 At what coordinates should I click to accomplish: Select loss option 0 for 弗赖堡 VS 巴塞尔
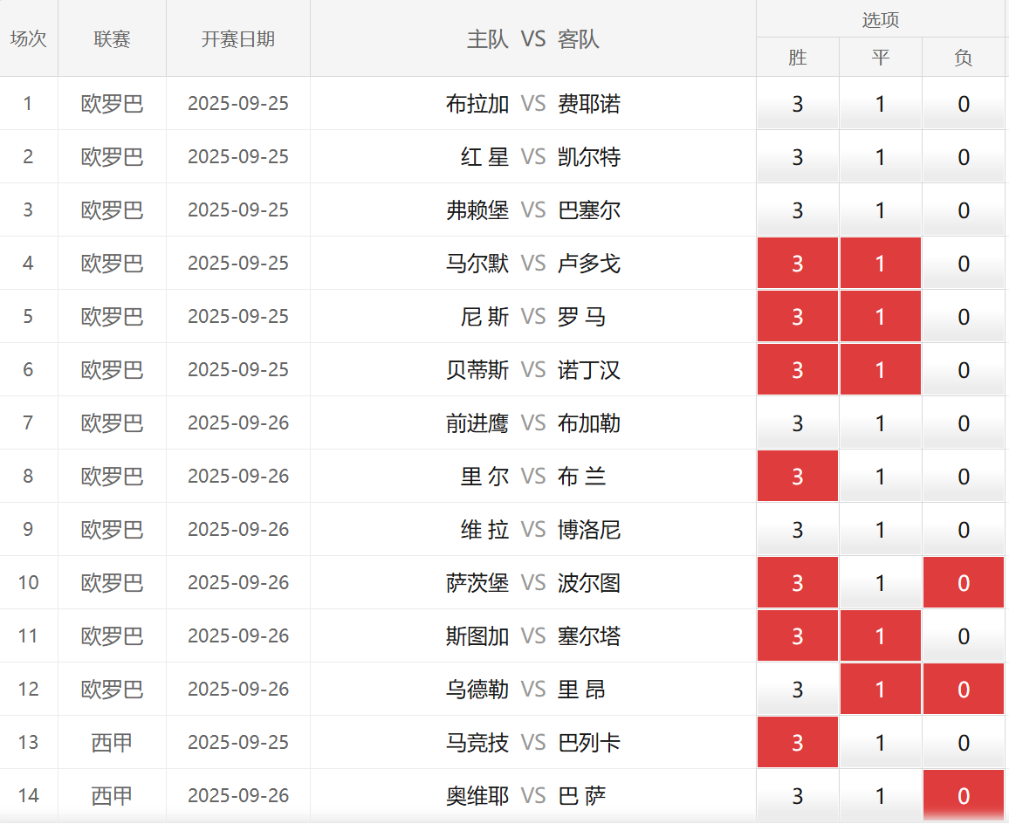(964, 210)
